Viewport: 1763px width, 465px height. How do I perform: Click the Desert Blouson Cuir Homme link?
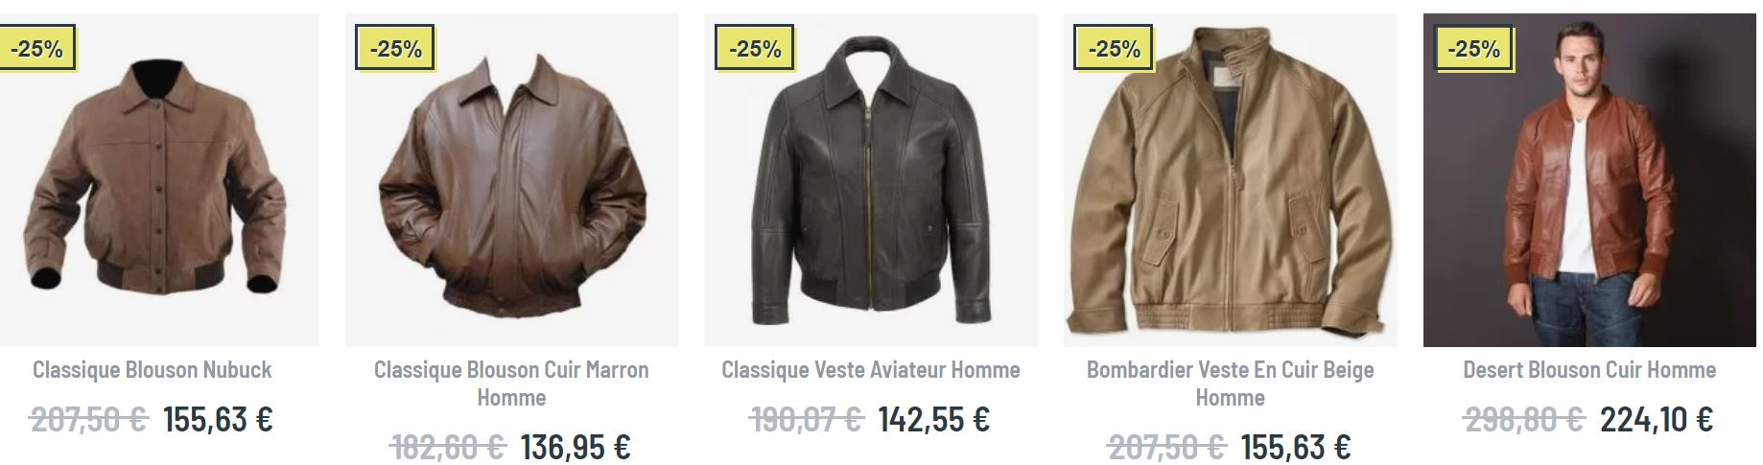[x=1589, y=370]
